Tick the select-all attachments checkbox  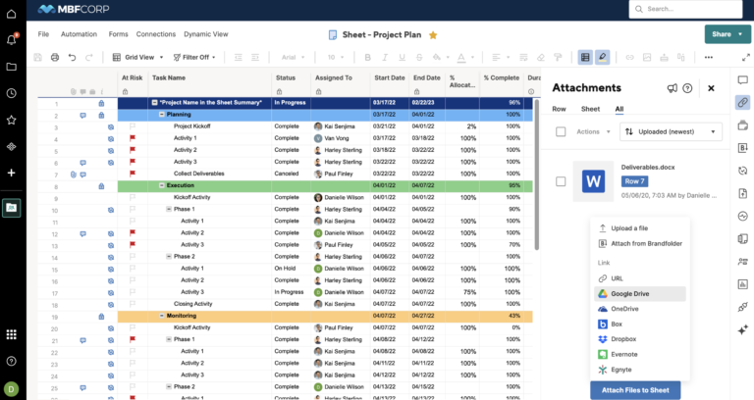coord(561,130)
